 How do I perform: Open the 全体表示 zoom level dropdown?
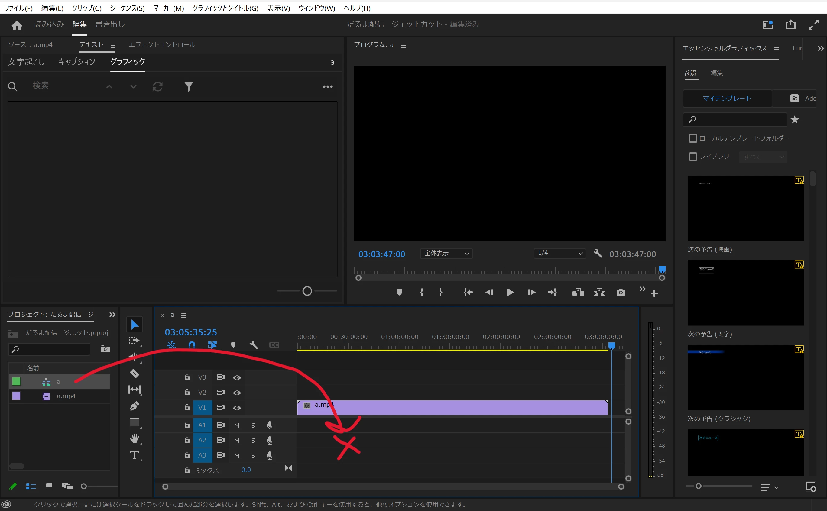pos(446,254)
